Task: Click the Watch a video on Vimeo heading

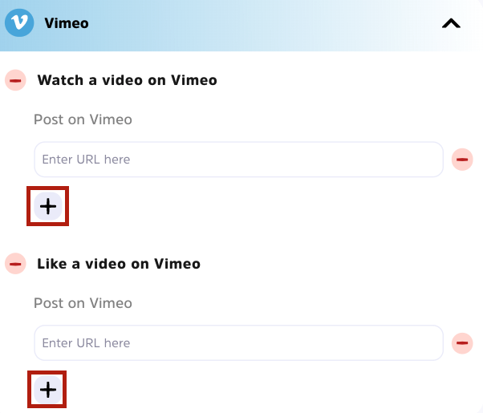Action: (x=127, y=80)
